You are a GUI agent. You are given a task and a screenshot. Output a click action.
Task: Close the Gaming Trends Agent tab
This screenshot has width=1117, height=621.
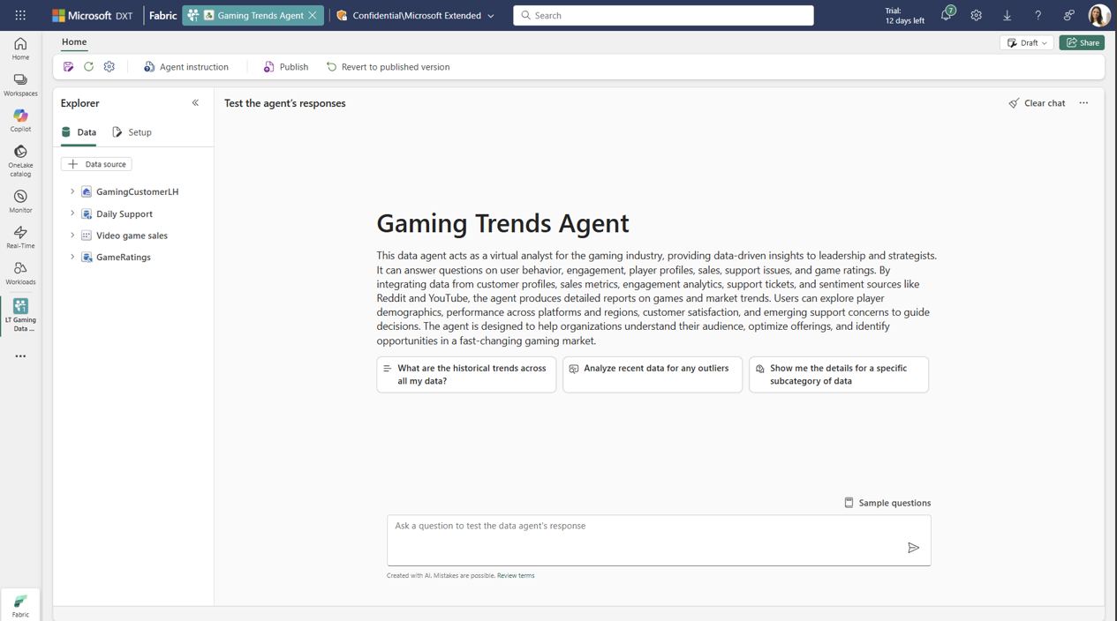(313, 15)
